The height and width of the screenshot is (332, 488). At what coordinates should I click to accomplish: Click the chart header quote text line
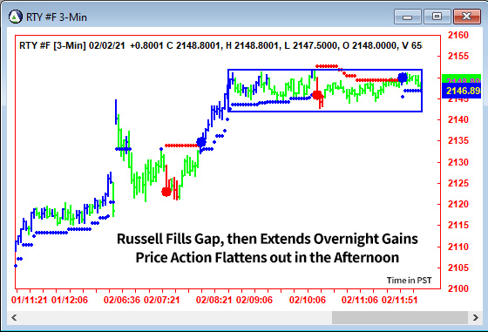[x=220, y=45]
